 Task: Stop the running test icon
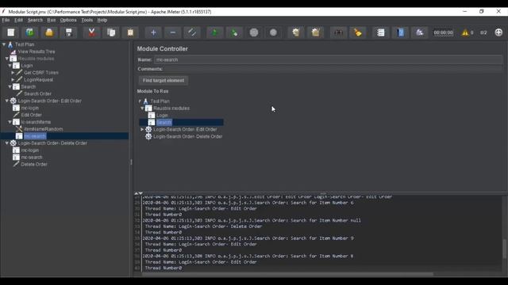click(254, 32)
